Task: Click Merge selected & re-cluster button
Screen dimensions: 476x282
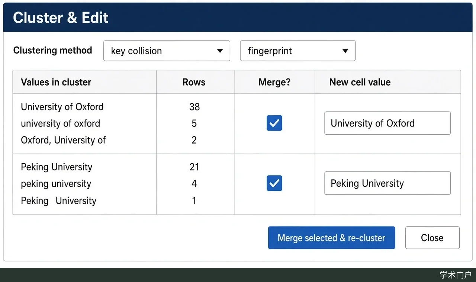Action: pos(331,238)
